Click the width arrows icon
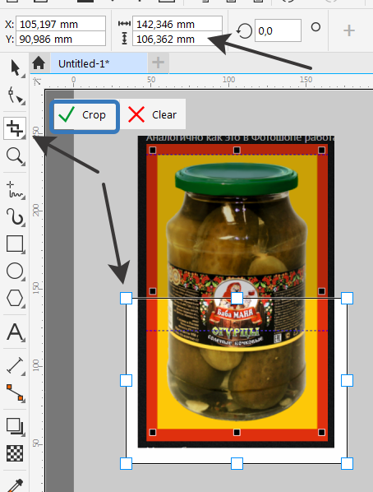This screenshot has width=373, height=492. 124,24
